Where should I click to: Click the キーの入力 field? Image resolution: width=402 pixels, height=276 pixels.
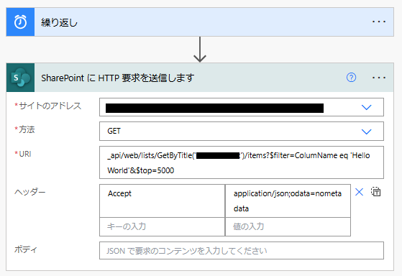[162, 227]
